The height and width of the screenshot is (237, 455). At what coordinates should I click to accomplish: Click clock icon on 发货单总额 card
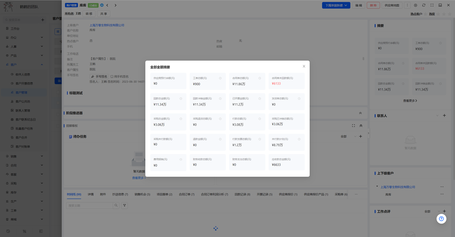299,99
